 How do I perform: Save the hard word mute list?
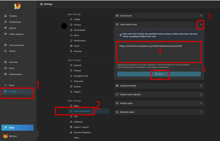159,74
